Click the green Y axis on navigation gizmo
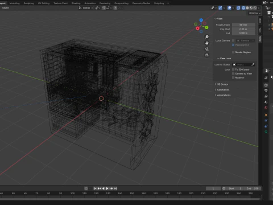This screenshot has height=205, width=273. coord(206,27)
